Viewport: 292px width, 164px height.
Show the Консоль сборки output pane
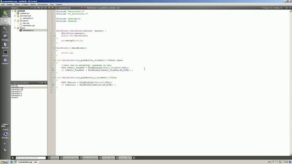click(x=107, y=158)
